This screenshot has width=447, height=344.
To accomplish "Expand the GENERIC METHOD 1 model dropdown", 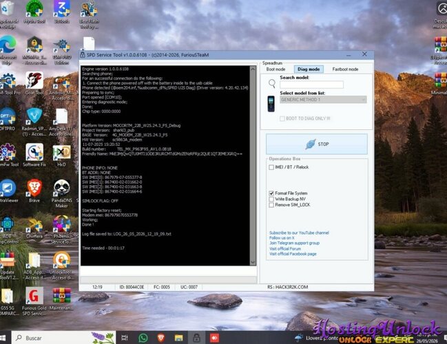I will coord(323,99).
